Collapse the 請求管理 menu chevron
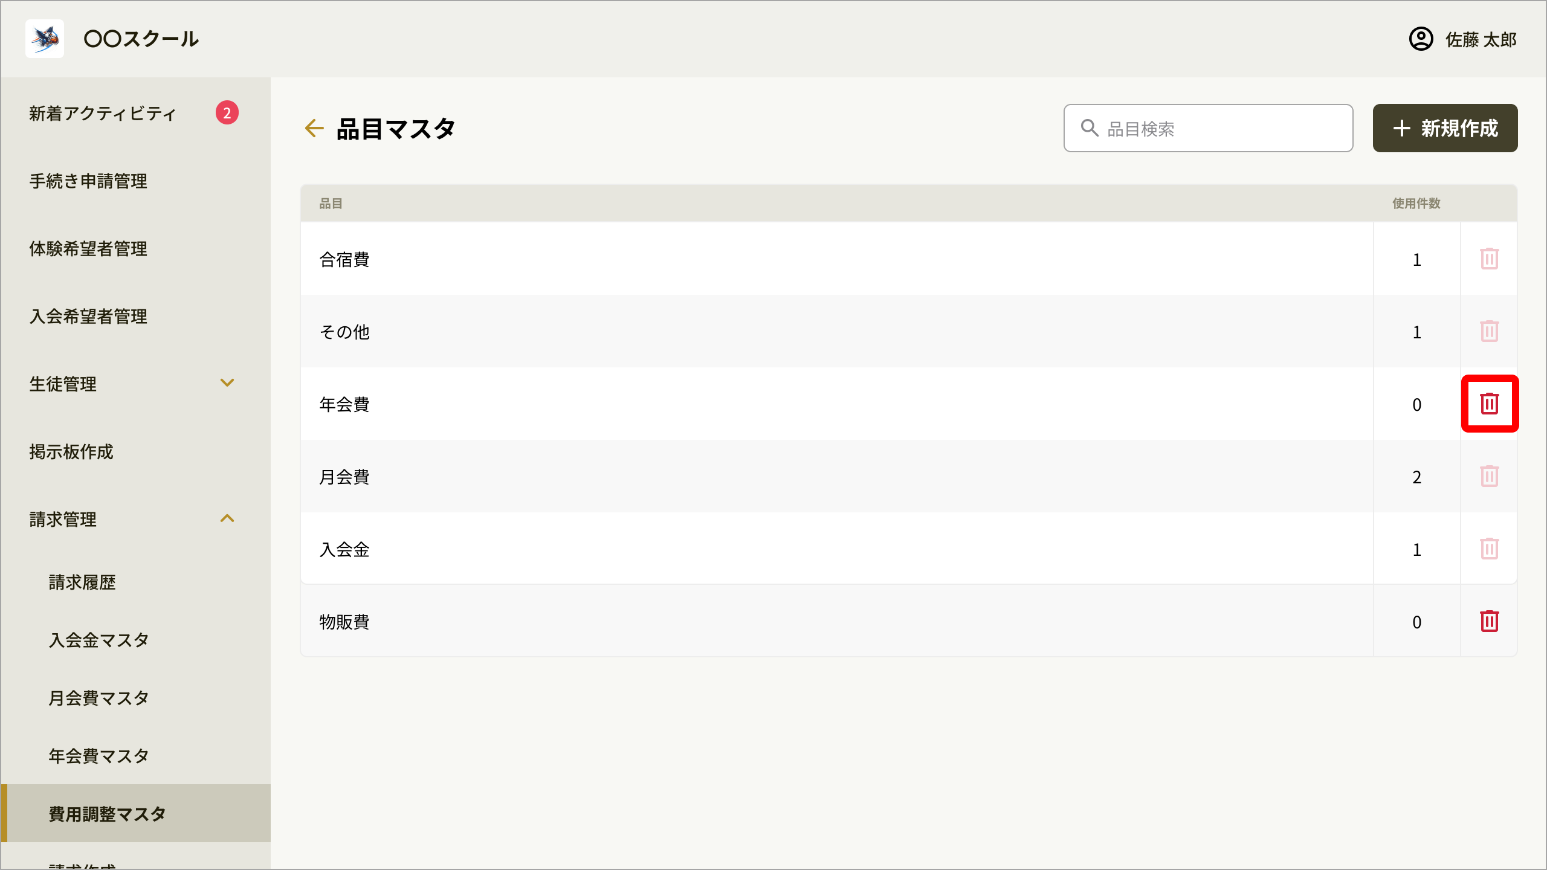Screen dimensions: 1547x870 227,518
